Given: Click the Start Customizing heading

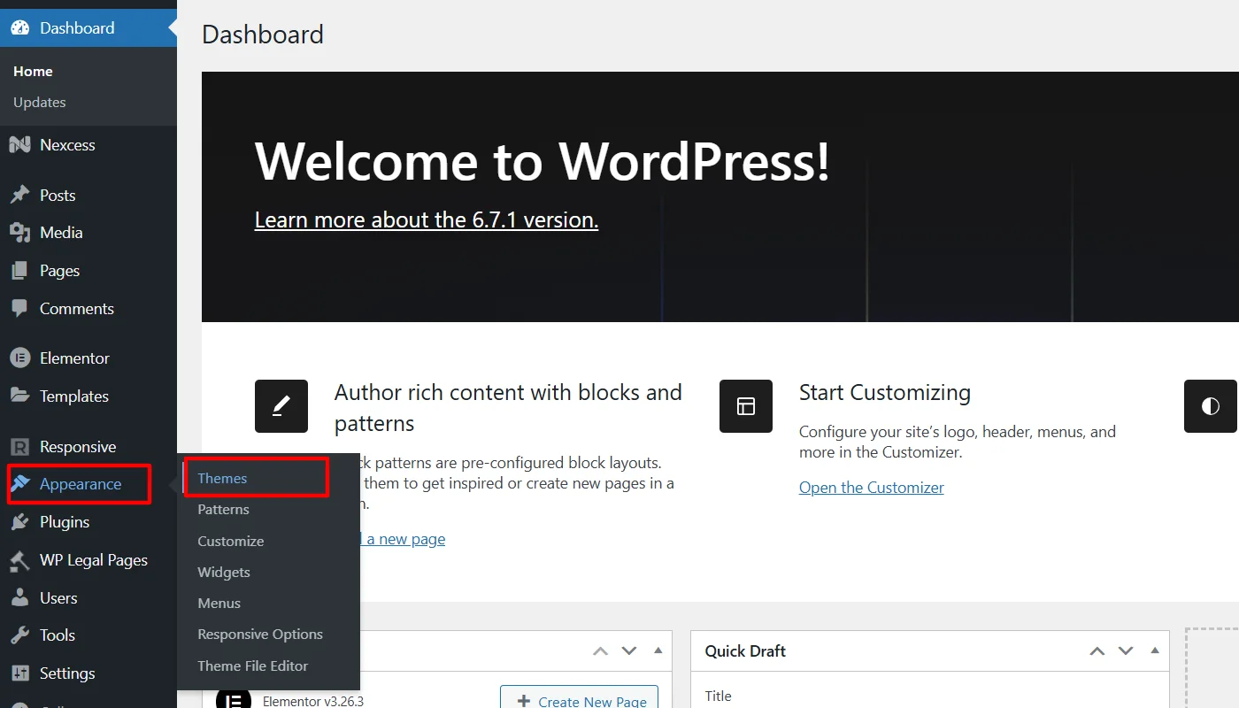Looking at the screenshot, I should (885, 393).
